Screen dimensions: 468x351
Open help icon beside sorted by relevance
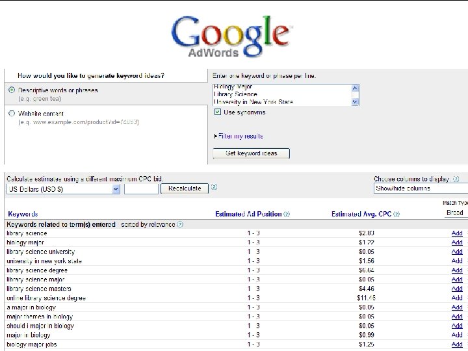coord(180,224)
